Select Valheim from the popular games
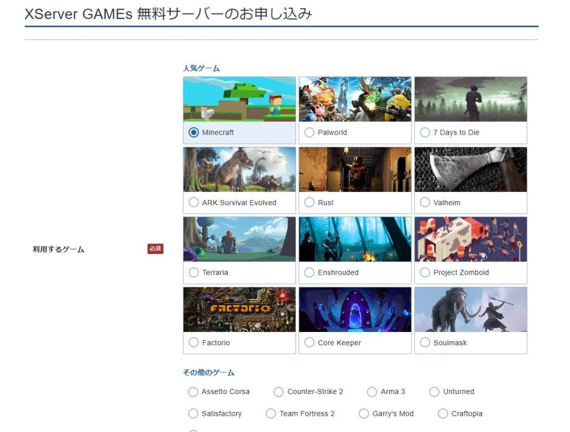570x432 pixels. [x=425, y=202]
